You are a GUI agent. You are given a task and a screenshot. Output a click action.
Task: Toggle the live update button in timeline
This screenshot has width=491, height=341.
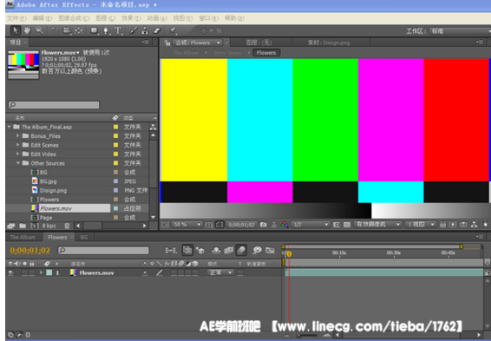tap(187, 250)
